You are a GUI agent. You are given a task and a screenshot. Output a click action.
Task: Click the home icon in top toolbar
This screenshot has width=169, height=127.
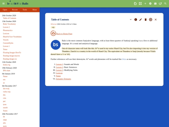135,3
